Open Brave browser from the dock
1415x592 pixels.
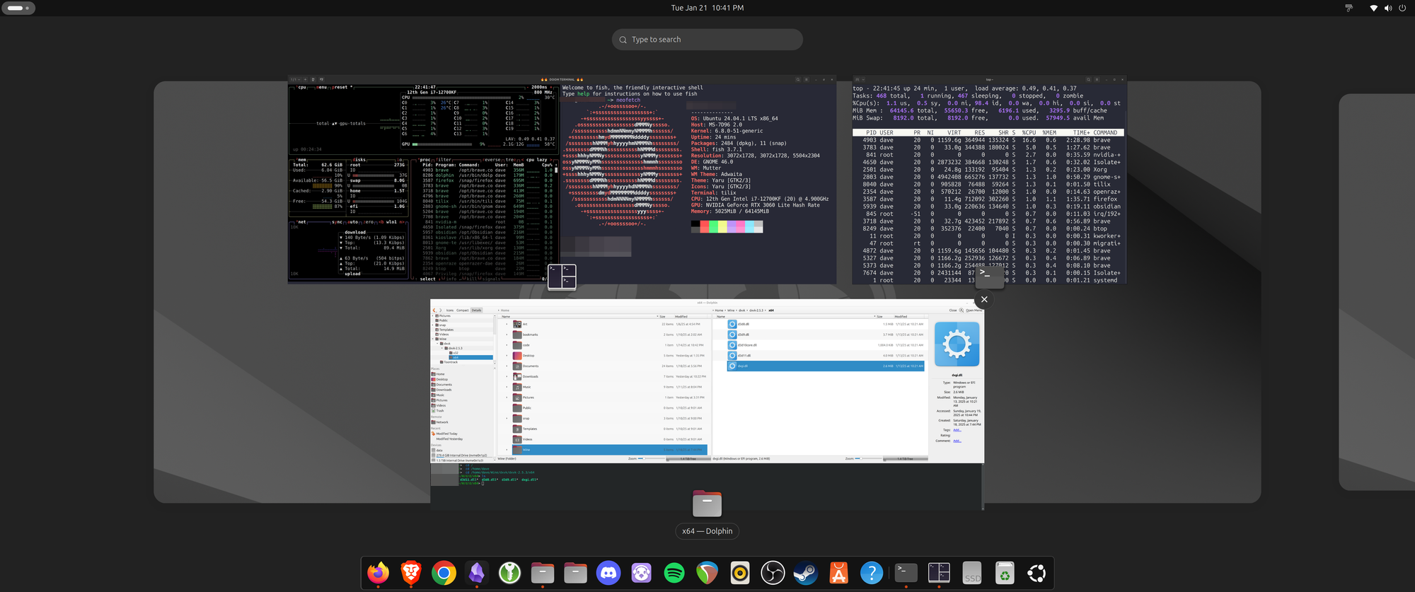[411, 573]
